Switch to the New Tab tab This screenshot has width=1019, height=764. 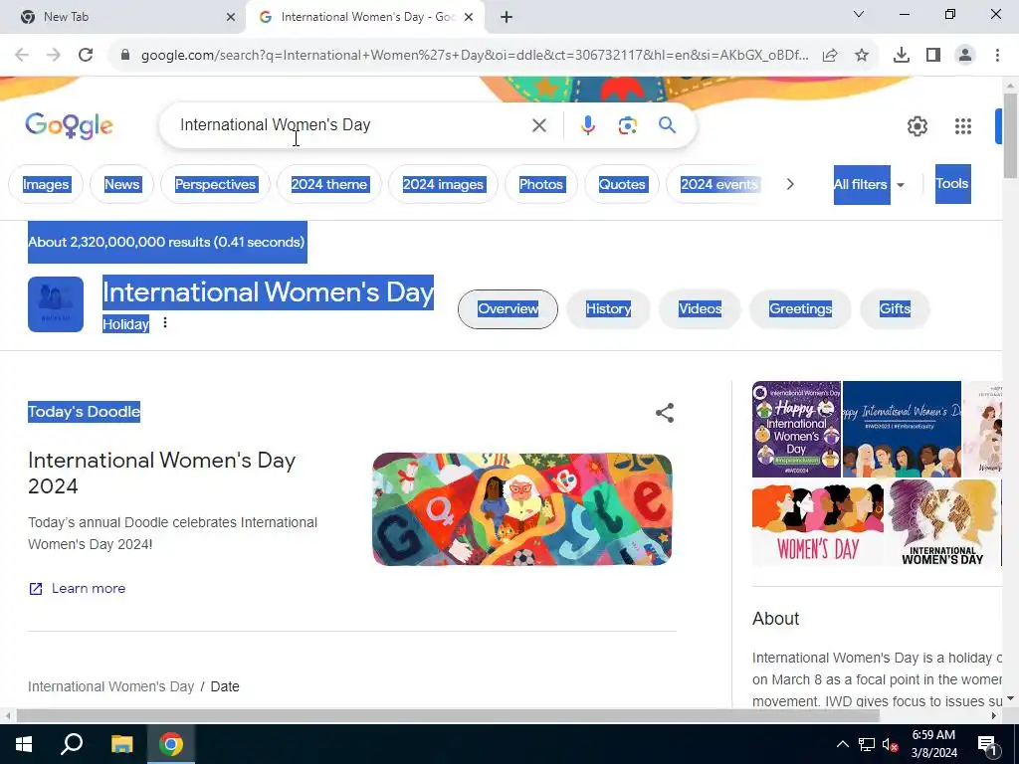[121, 17]
